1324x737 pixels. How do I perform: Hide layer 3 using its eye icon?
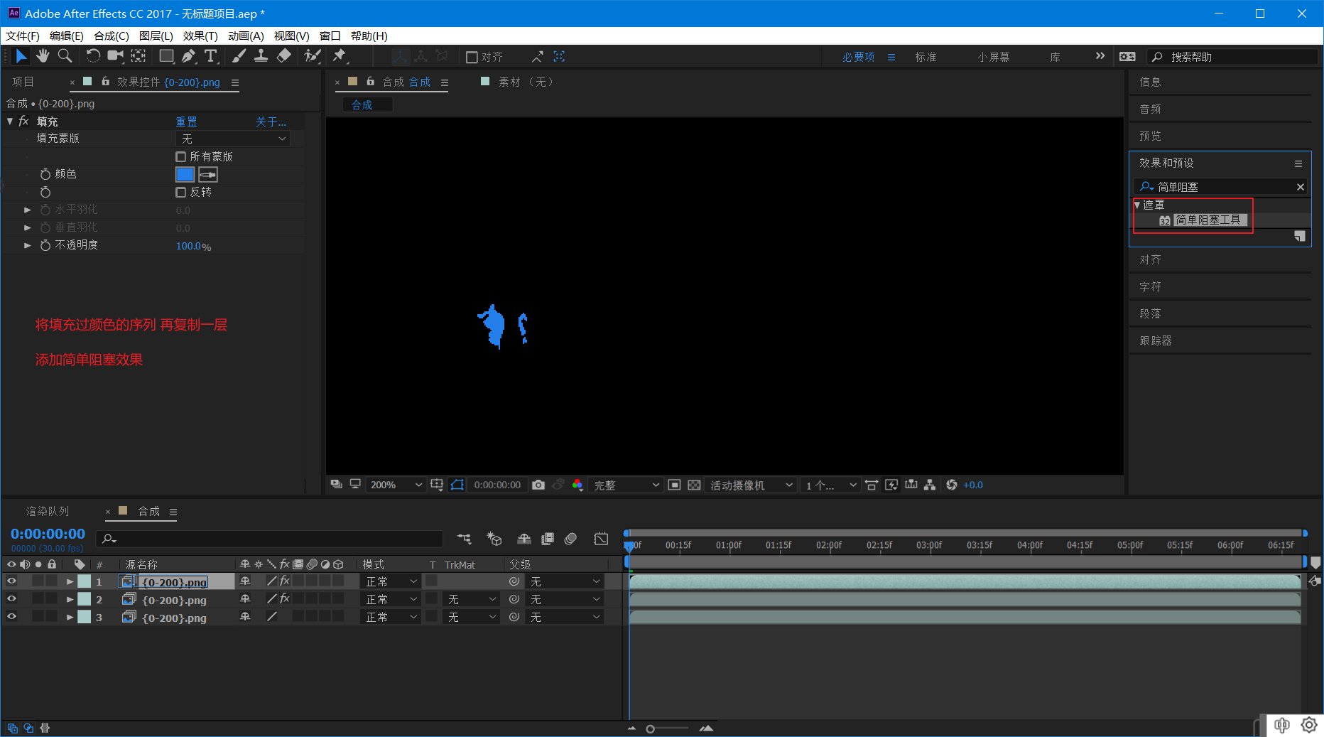[11, 617]
